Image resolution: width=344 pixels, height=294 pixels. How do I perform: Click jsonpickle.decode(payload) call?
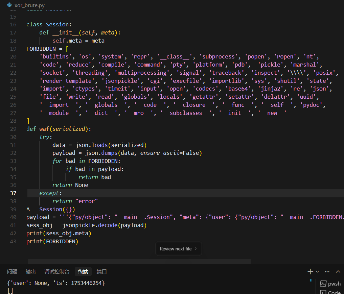(x=105, y=225)
